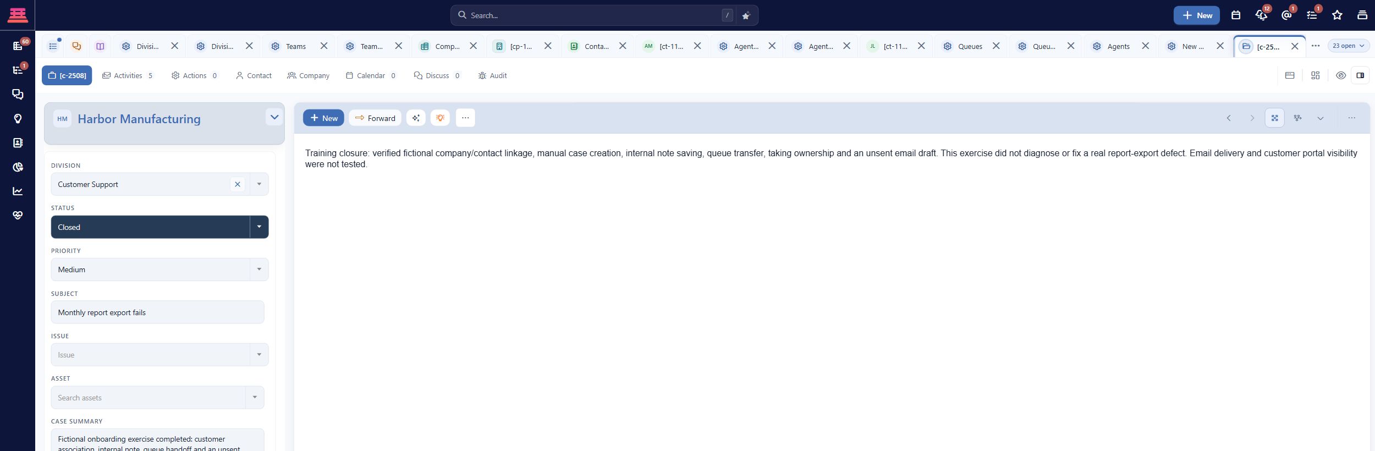
Task: Clear the Customer Support division value
Action: pos(238,184)
